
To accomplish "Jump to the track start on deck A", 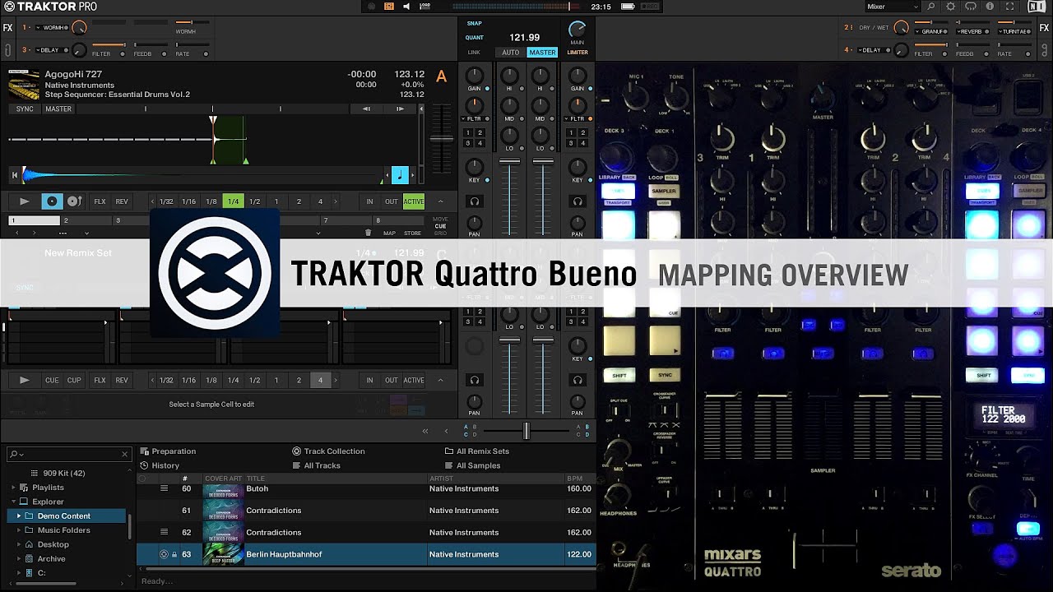I will coord(14,175).
